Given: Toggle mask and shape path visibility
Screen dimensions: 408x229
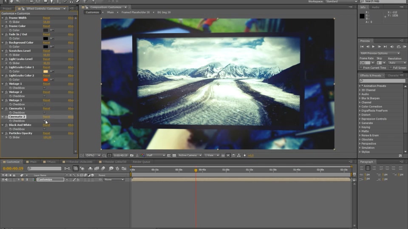Looking at the screenshot, I should (x=110, y=155).
